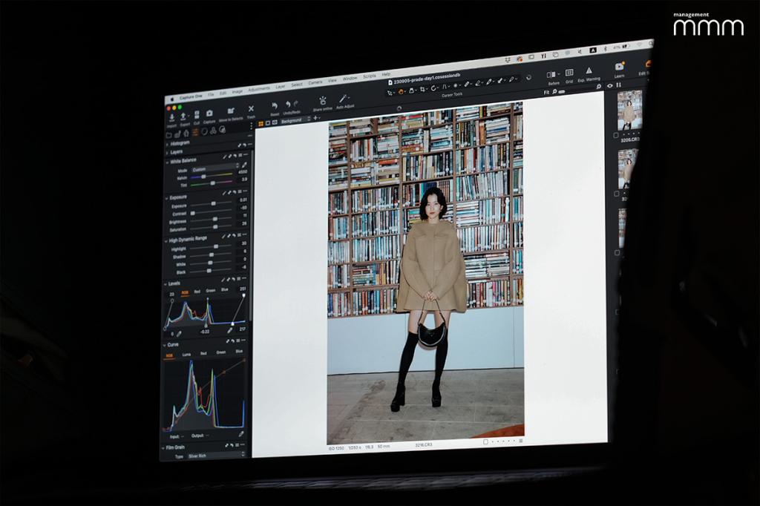Collapse the White Balance panel
The height and width of the screenshot is (506, 760).
point(167,162)
